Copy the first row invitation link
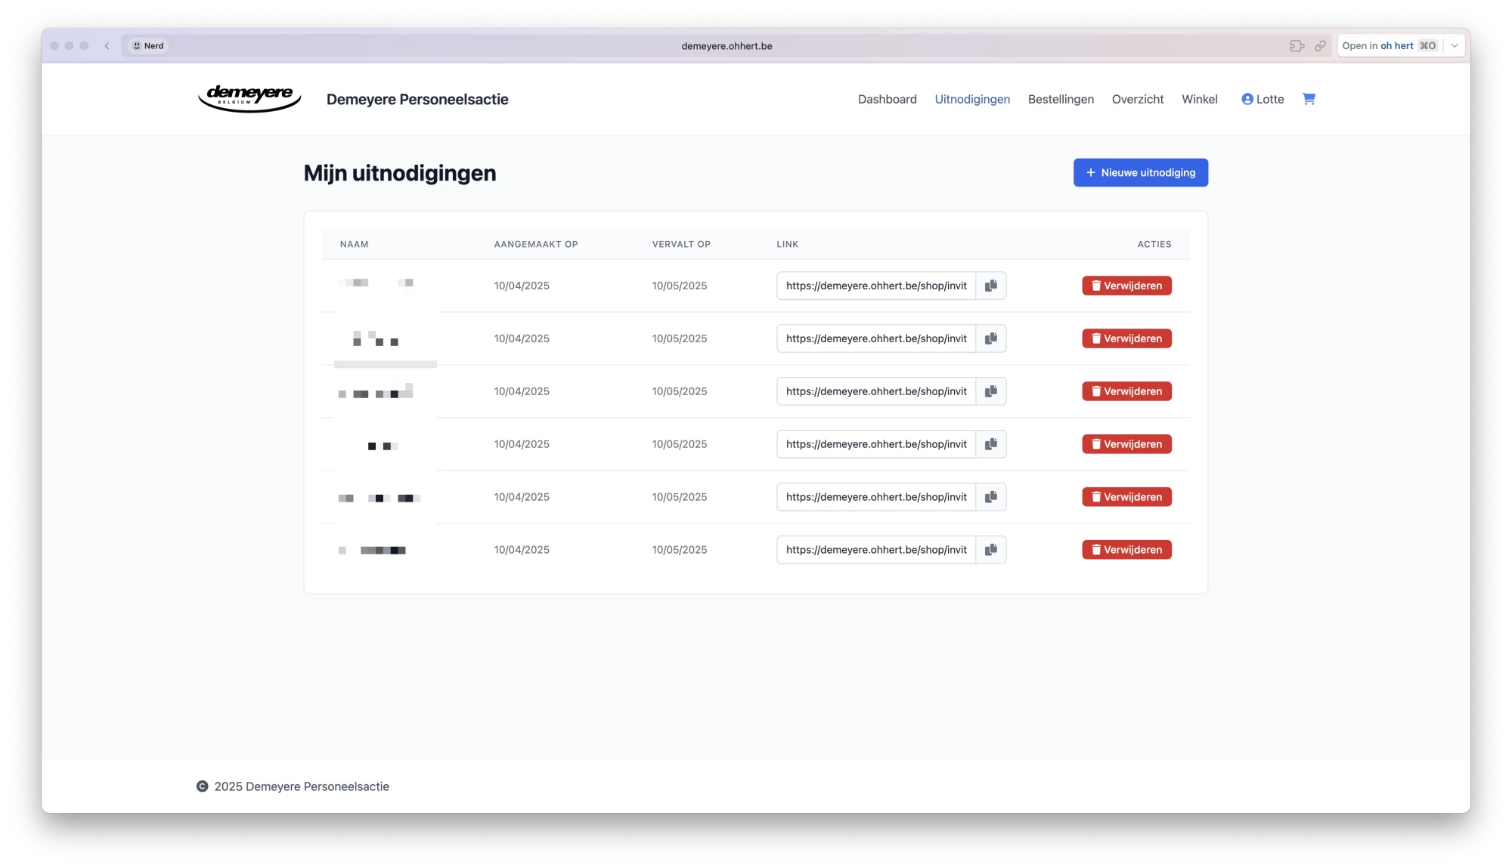The image size is (1512, 868). point(990,286)
